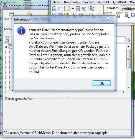Open the Quelltext menu

click(119, 2)
